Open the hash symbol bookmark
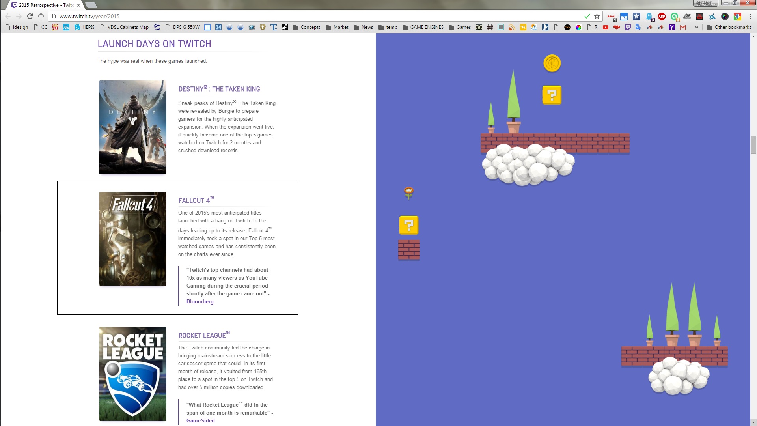This screenshot has height=426, width=757. (x=490, y=27)
